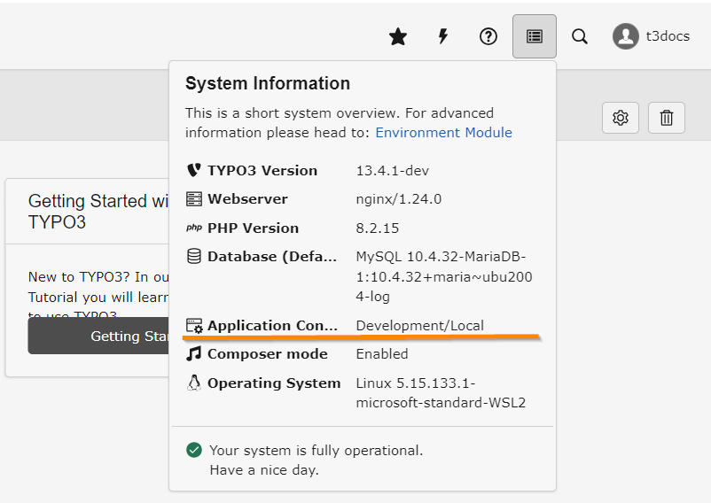Screen dimensions: 711x503
Task: Click the truncated "Database (Defa..." label
Action: click(x=272, y=257)
